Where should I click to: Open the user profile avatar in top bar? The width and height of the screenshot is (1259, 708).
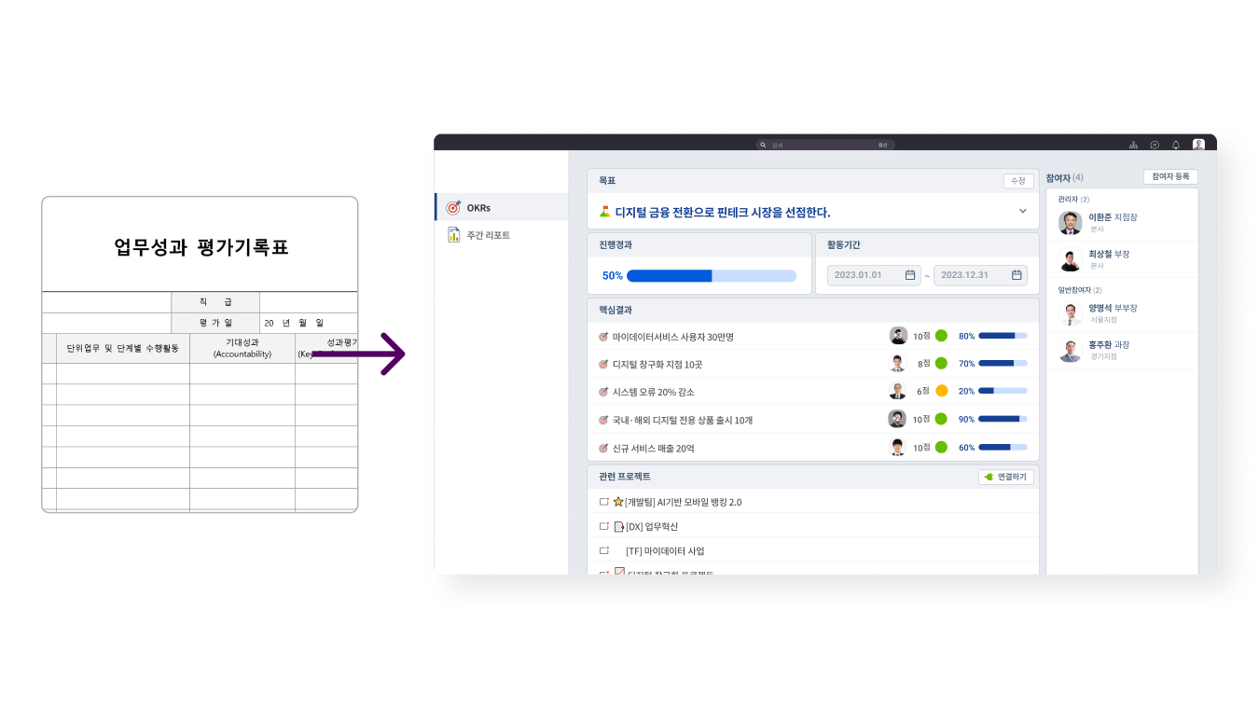(1198, 145)
